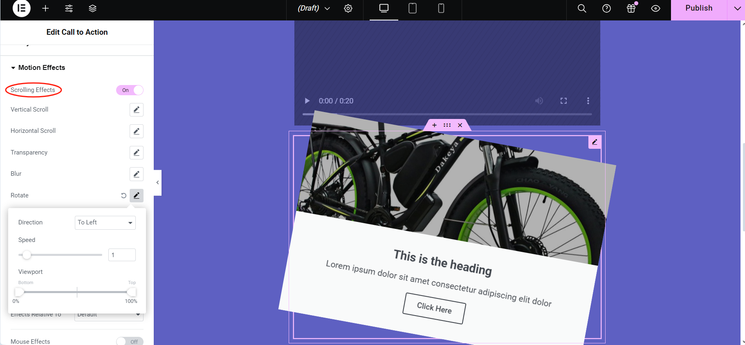This screenshot has width=745, height=345.
Task: Select the 'This is the heading' text
Action: pos(442,262)
